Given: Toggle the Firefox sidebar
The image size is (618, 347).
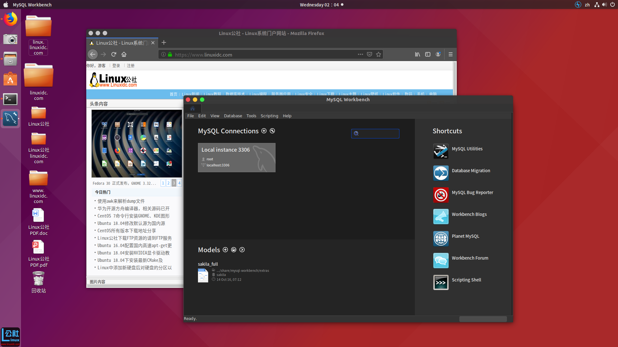Looking at the screenshot, I should [428, 54].
